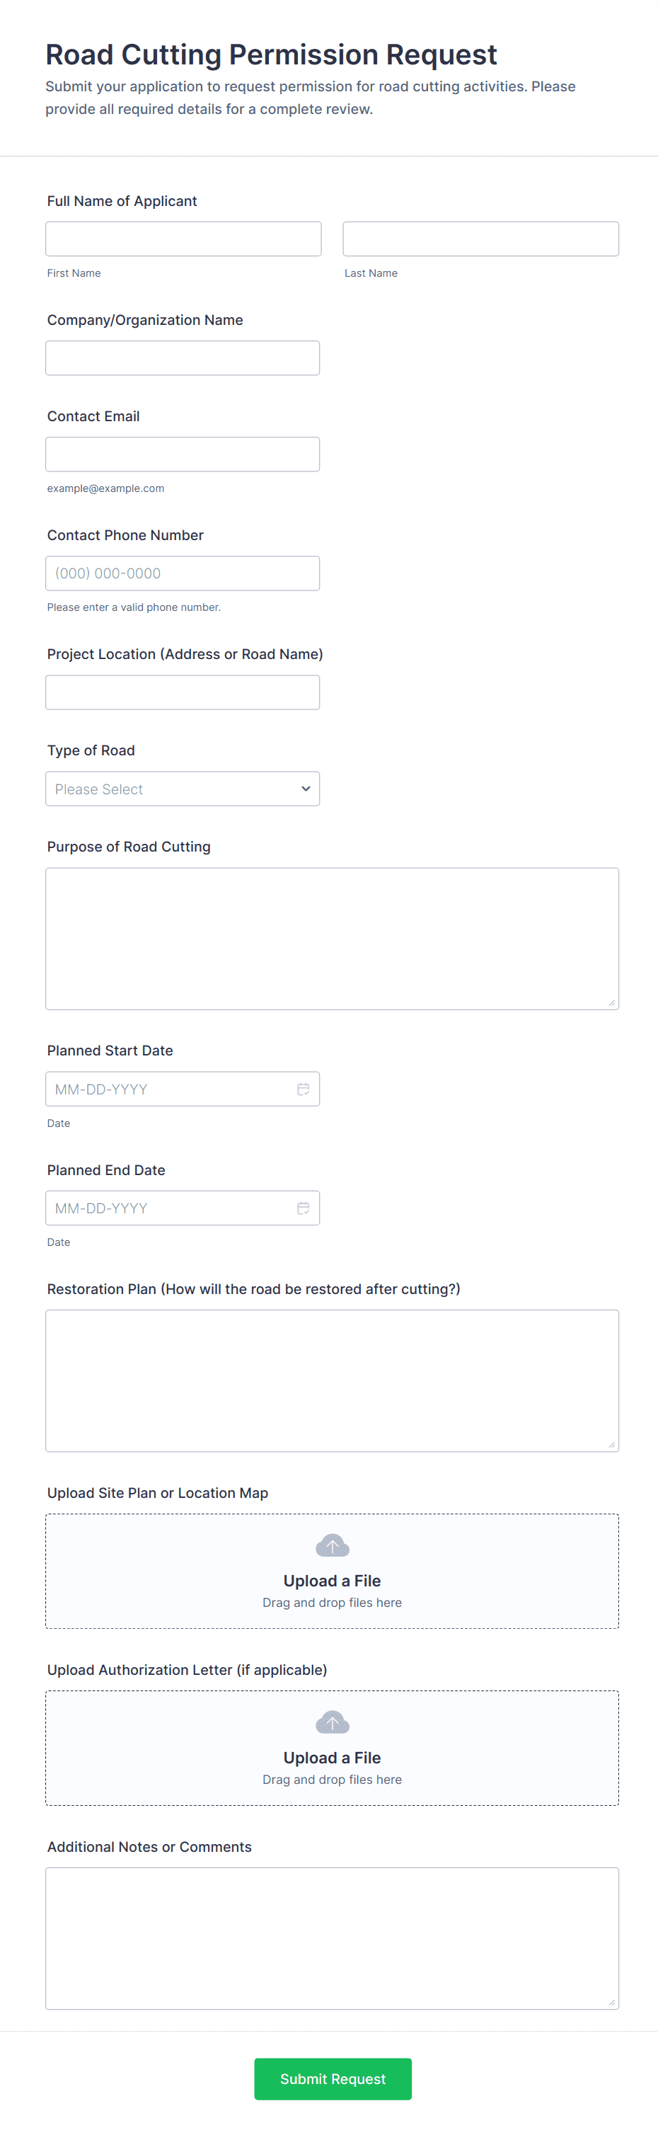Click the Site Plan upload cloud icon

click(333, 1546)
